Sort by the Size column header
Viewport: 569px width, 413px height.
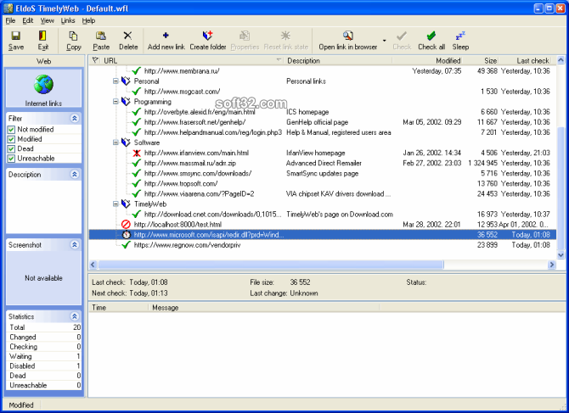[481, 60]
